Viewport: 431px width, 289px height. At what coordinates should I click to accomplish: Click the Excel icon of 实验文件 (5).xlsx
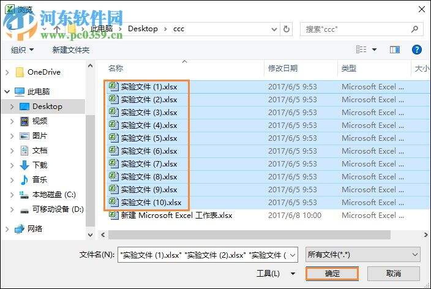point(113,138)
